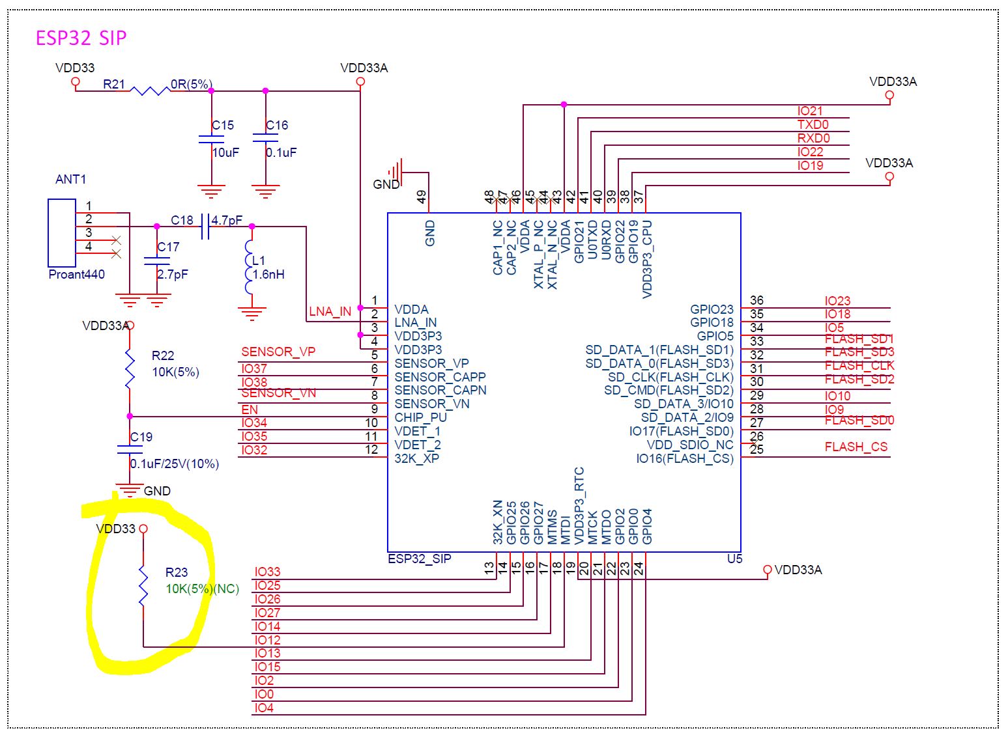Select the R21 resistor designator
The width and height of the screenshot is (1008, 735).
pyautogui.click(x=114, y=85)
